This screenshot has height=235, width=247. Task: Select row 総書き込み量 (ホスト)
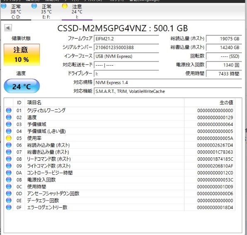tap(120, 152)
